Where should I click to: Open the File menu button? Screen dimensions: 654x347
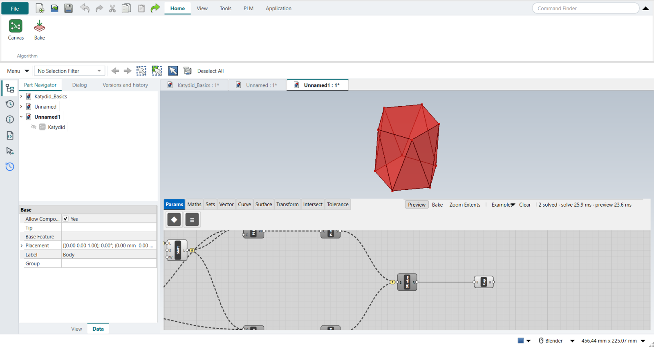(x=15, y=9)
